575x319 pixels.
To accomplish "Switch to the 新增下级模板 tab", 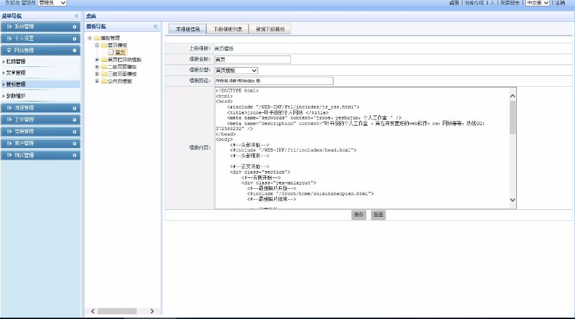I will point(270,29).
